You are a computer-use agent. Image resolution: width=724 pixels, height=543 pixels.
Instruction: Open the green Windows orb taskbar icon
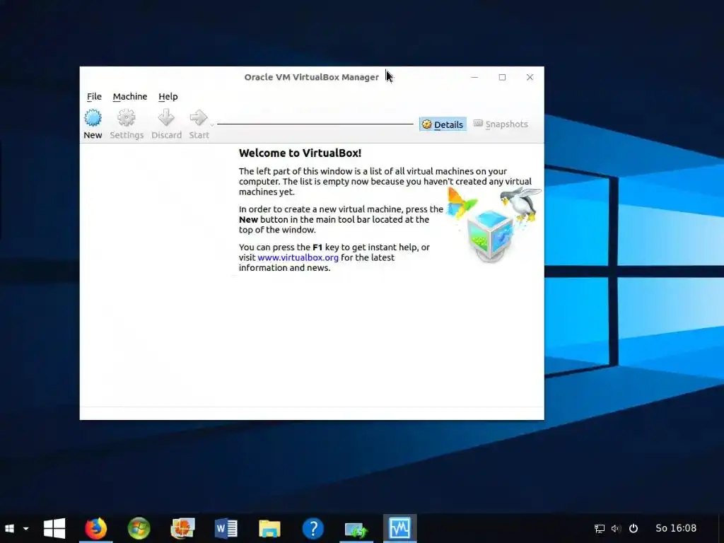click(139, 528)
